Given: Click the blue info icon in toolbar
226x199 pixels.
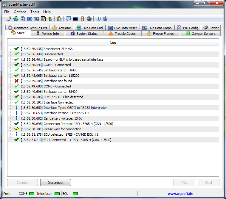Looking at the screenshot, I should tap(98, 19).
